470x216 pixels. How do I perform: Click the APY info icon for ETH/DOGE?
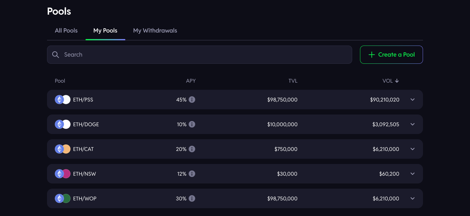click(x=192, y=124)
